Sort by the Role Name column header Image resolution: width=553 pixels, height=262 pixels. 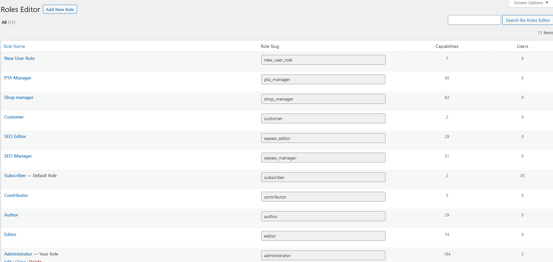(x=14, y=46)
